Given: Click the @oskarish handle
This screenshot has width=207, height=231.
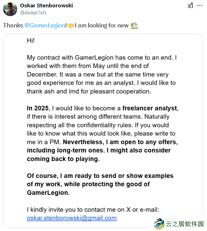Looking at the screenshot, I should (33, 12).
